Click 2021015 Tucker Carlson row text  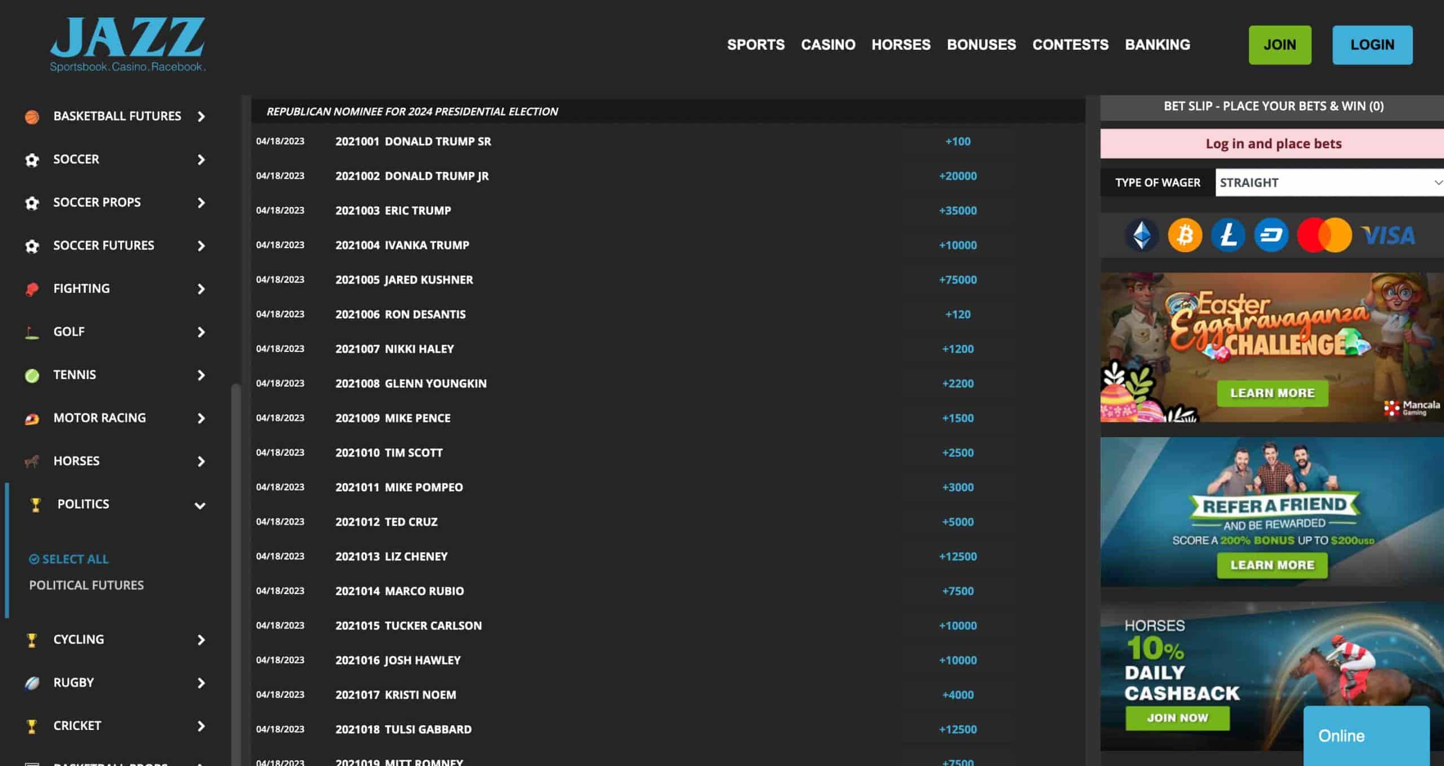tap(408, 626)
